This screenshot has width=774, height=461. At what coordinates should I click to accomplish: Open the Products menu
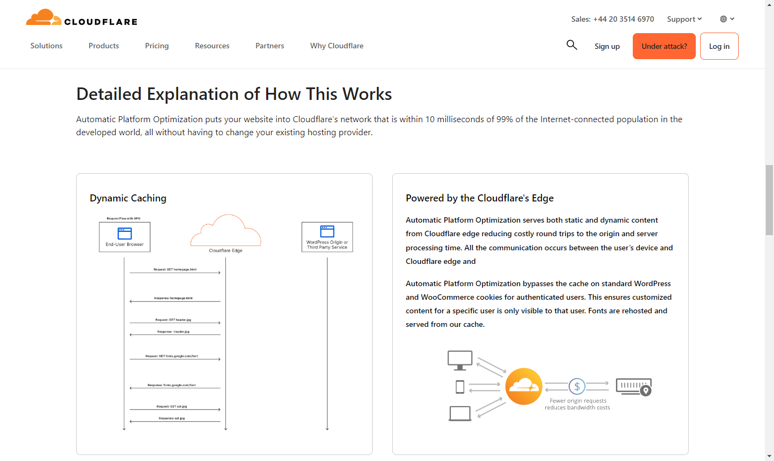pos(103,46)
